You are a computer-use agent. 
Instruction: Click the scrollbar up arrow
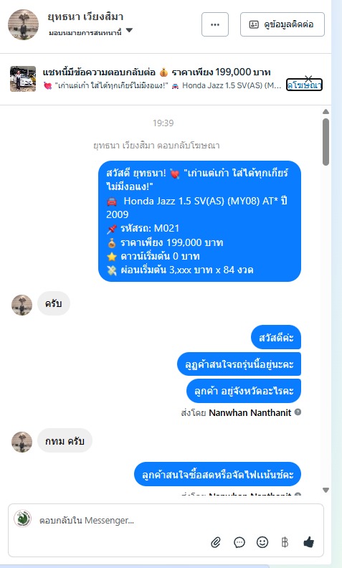pyautogui.click(x=326, y=112)
